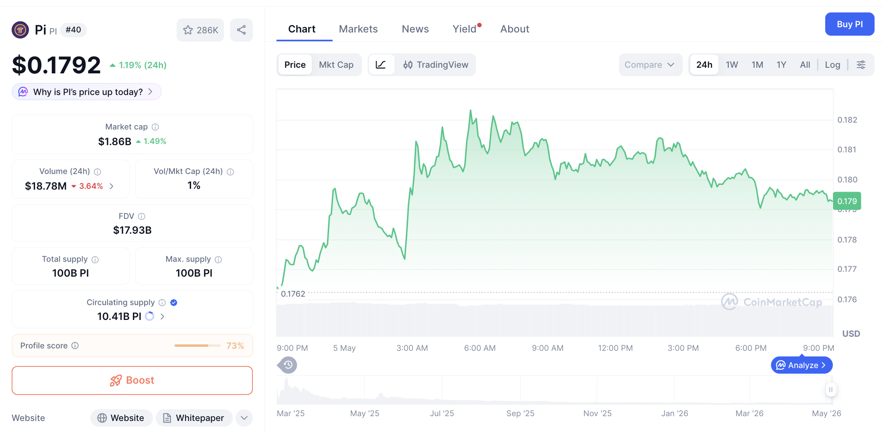Click the Profile score progress bar
The width and height of the screenshot is (883, 433).
pos(197,346)
